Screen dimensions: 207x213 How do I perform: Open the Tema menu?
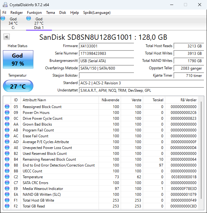coord(50,13)
